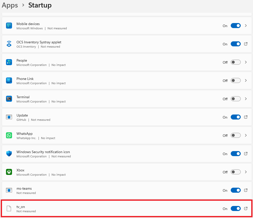The image size is (253, 218).
Task: Click the OCS Inventory Systray applet icon
Action: [9, 44]
